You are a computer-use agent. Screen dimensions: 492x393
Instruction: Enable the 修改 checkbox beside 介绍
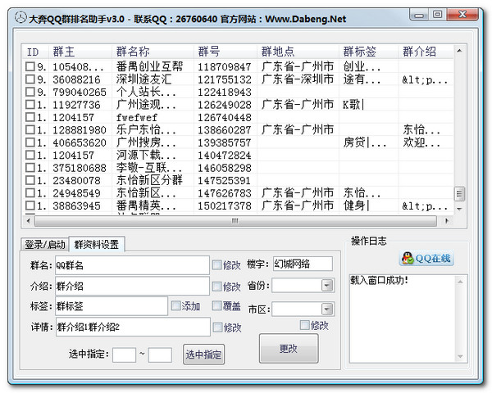coord(216,286)
